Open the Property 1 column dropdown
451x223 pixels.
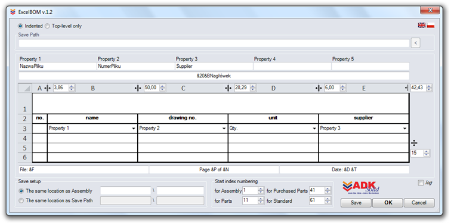pyautogui.click(x=134, y=128)
